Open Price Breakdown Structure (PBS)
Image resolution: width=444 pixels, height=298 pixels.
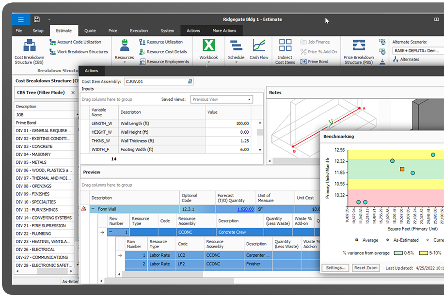(359, 46)
